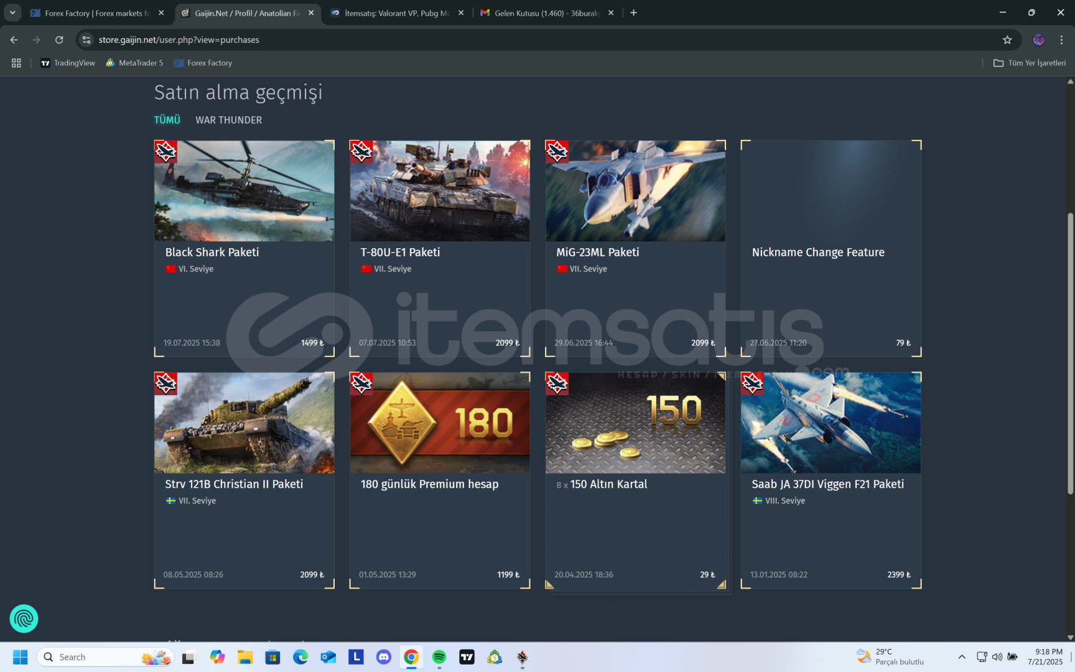Open Discord from the taskbar
Viewport: 1075px width, 672px height.
[384, 657]
